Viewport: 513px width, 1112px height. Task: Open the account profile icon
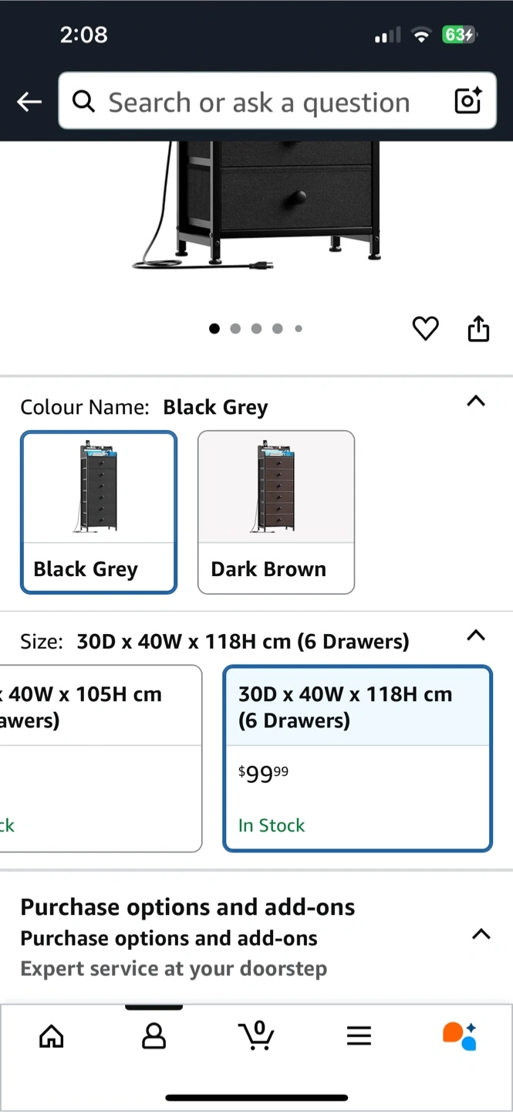click(154, 1036)
